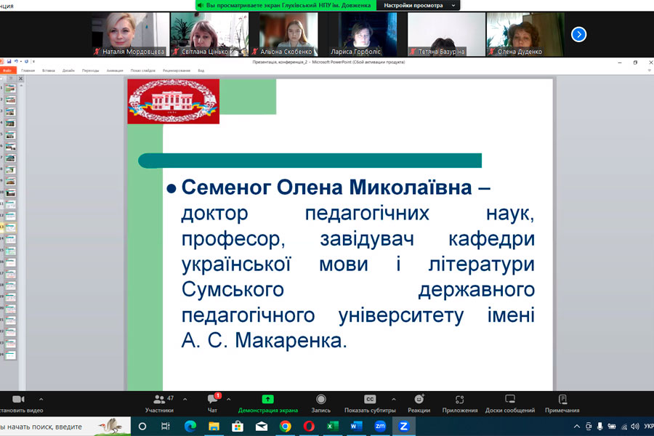Open Доски сообщений whiteboards
This screenshot has width=654, height=436.
(509, 404)
